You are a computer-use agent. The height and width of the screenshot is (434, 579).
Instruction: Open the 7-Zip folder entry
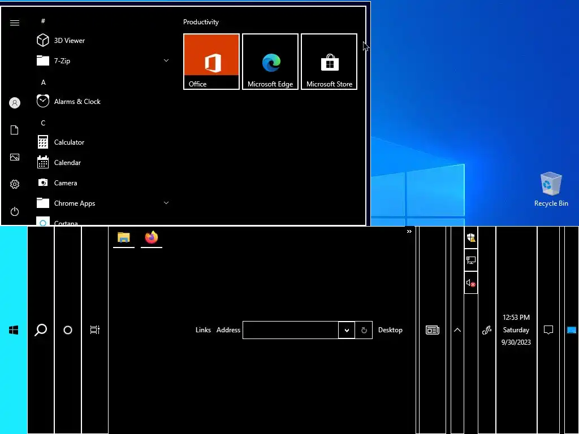coord(103,60)
